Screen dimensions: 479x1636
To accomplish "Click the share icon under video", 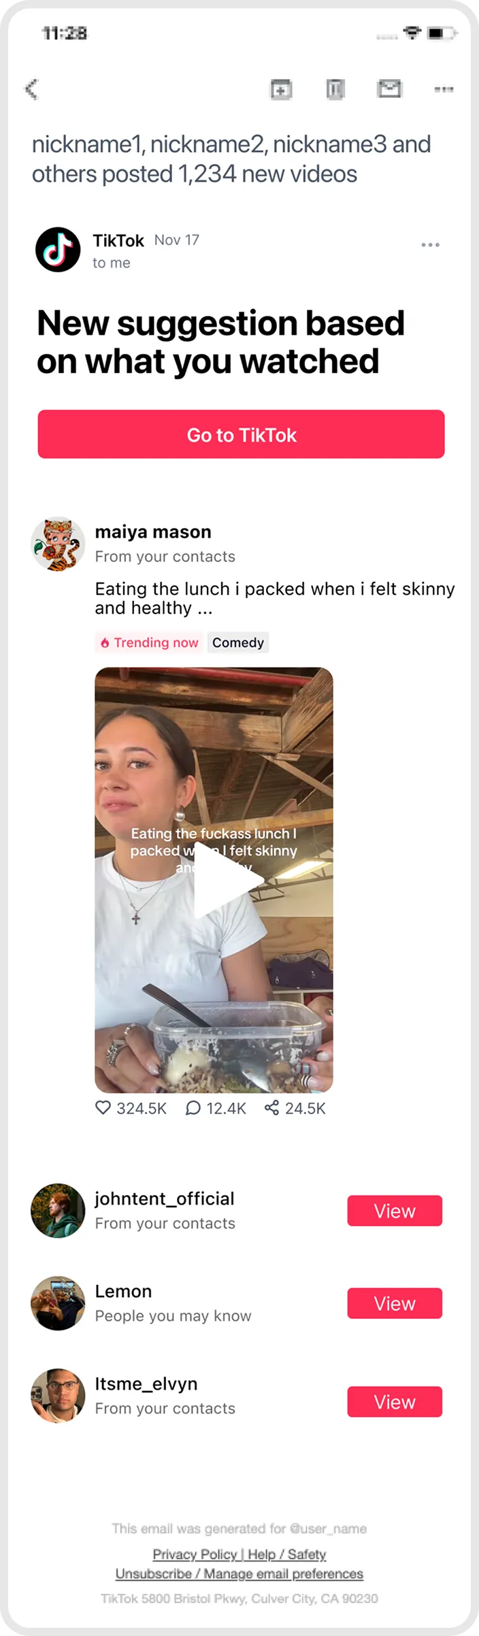I will click(x=271, y=1108).
